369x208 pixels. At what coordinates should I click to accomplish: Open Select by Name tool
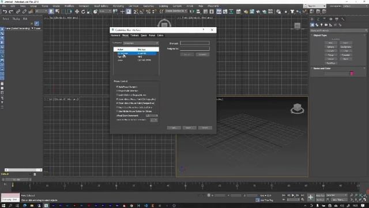pos(57,12)
